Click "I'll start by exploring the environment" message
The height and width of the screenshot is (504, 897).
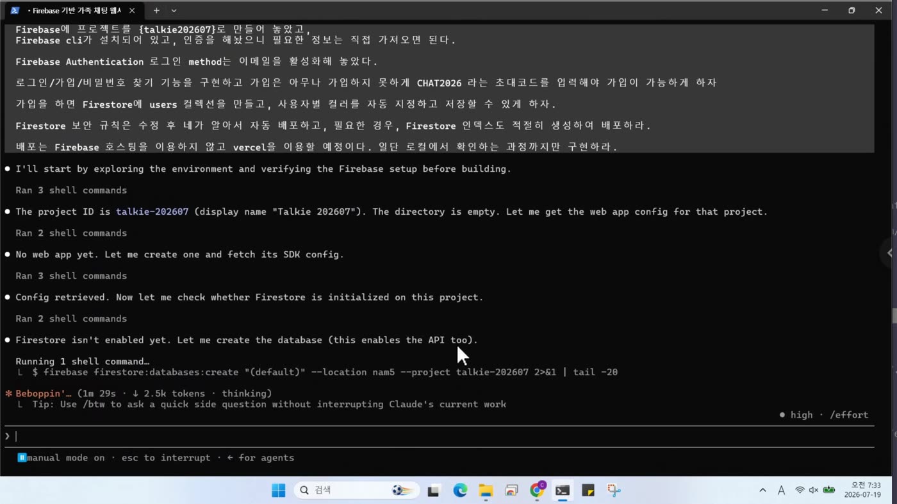263,169
